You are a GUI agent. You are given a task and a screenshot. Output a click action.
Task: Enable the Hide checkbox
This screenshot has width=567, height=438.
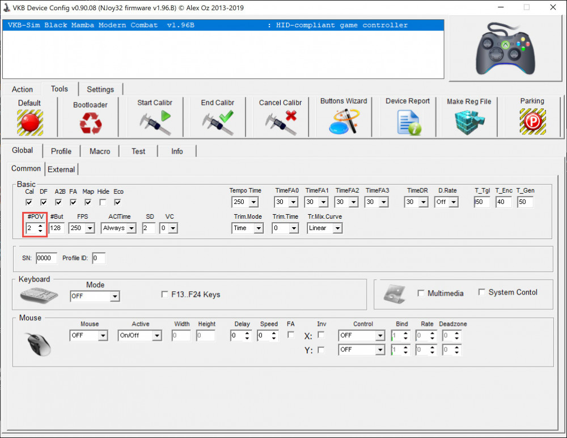[103, 202]
